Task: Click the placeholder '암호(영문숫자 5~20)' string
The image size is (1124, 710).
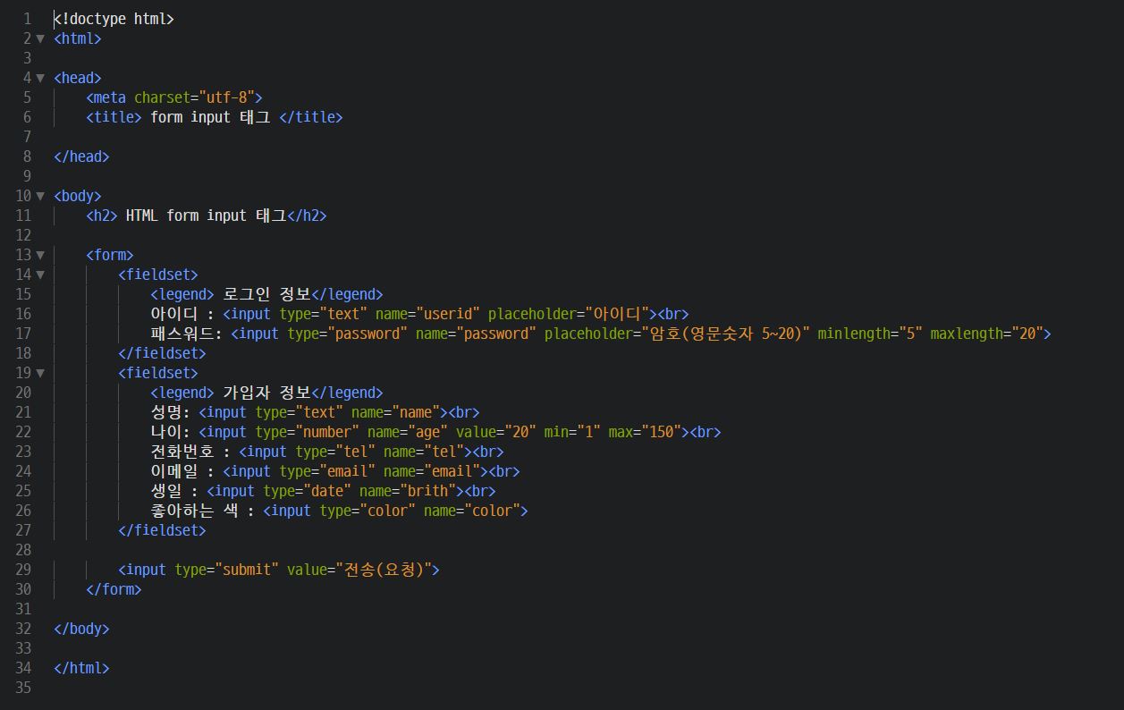Action: (x=726, y=334)
